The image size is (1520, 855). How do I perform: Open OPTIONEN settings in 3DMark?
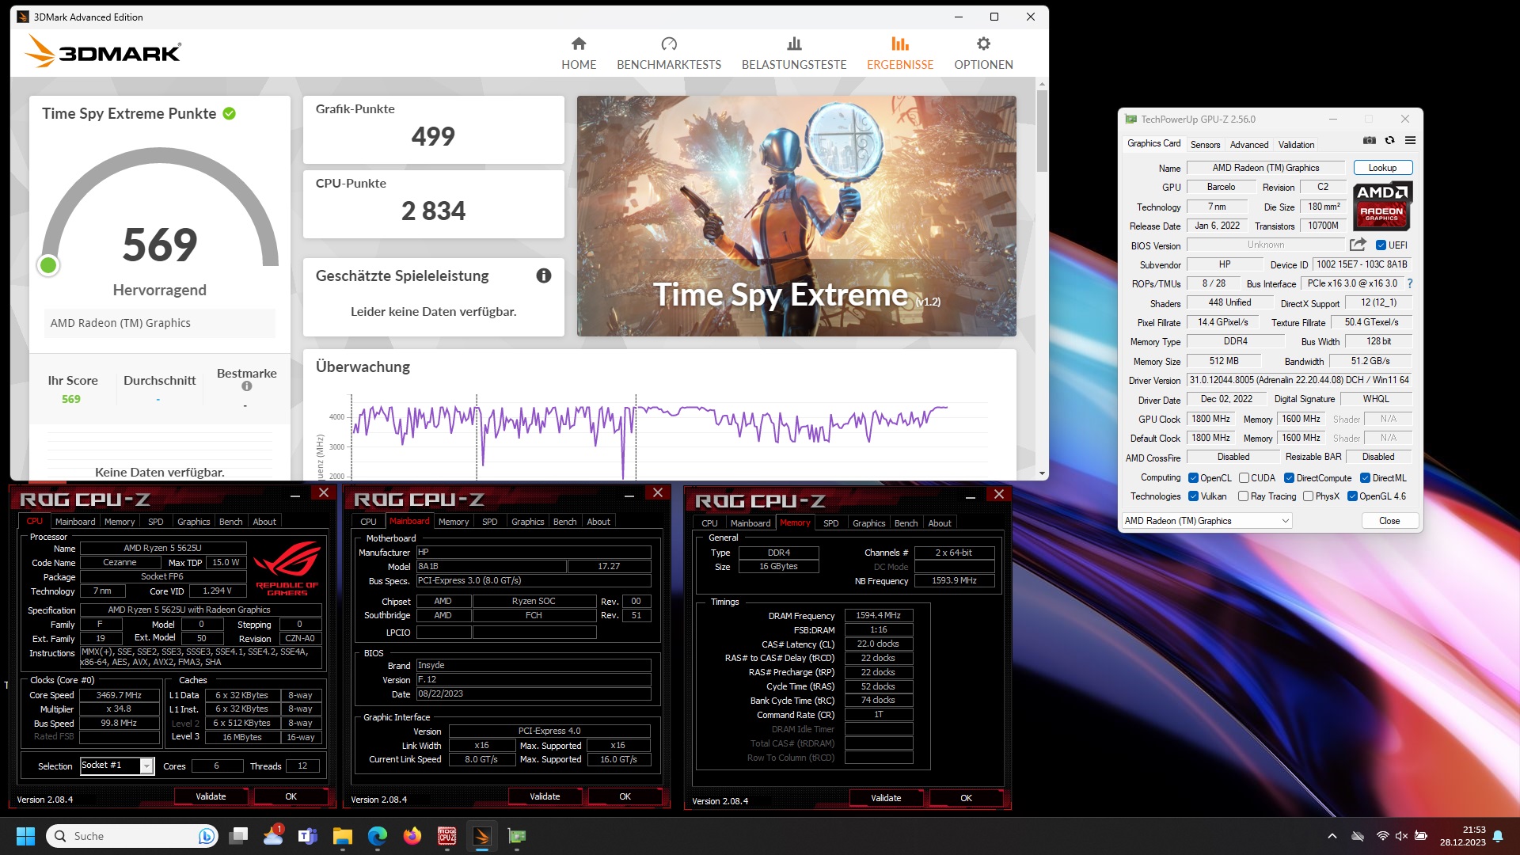[x=983, y=53]
